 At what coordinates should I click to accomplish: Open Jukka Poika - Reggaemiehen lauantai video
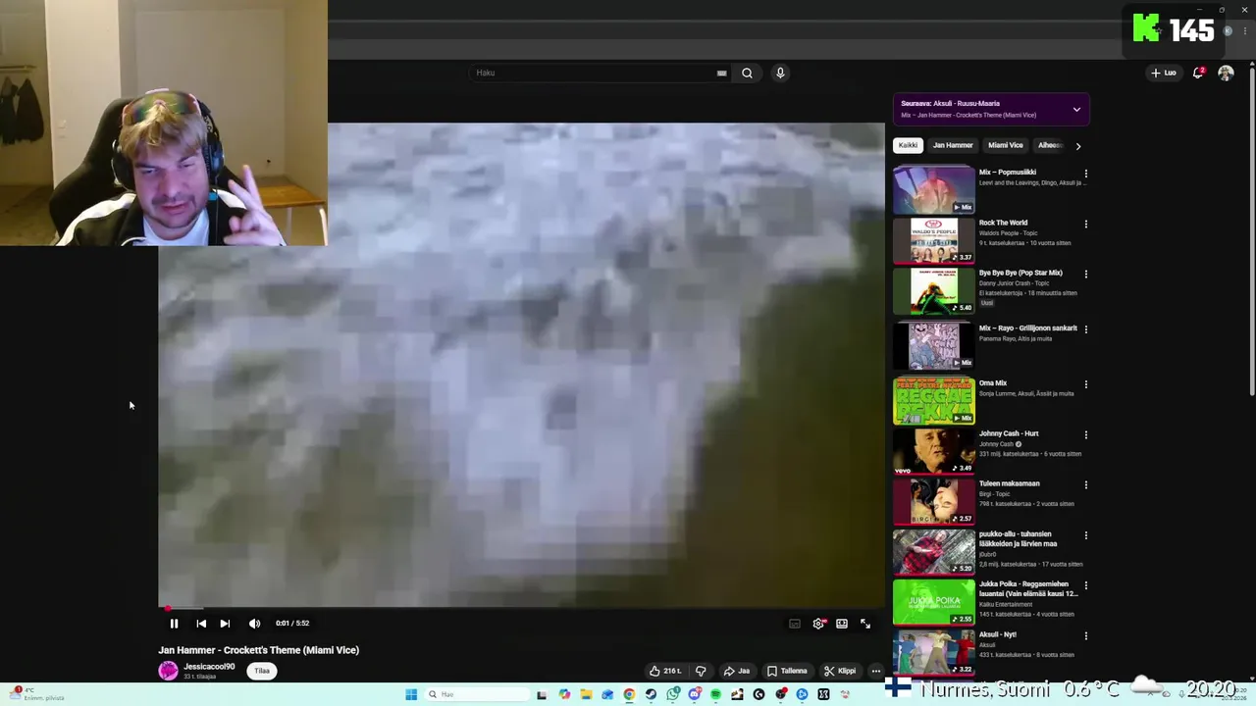tap(934, 602)
